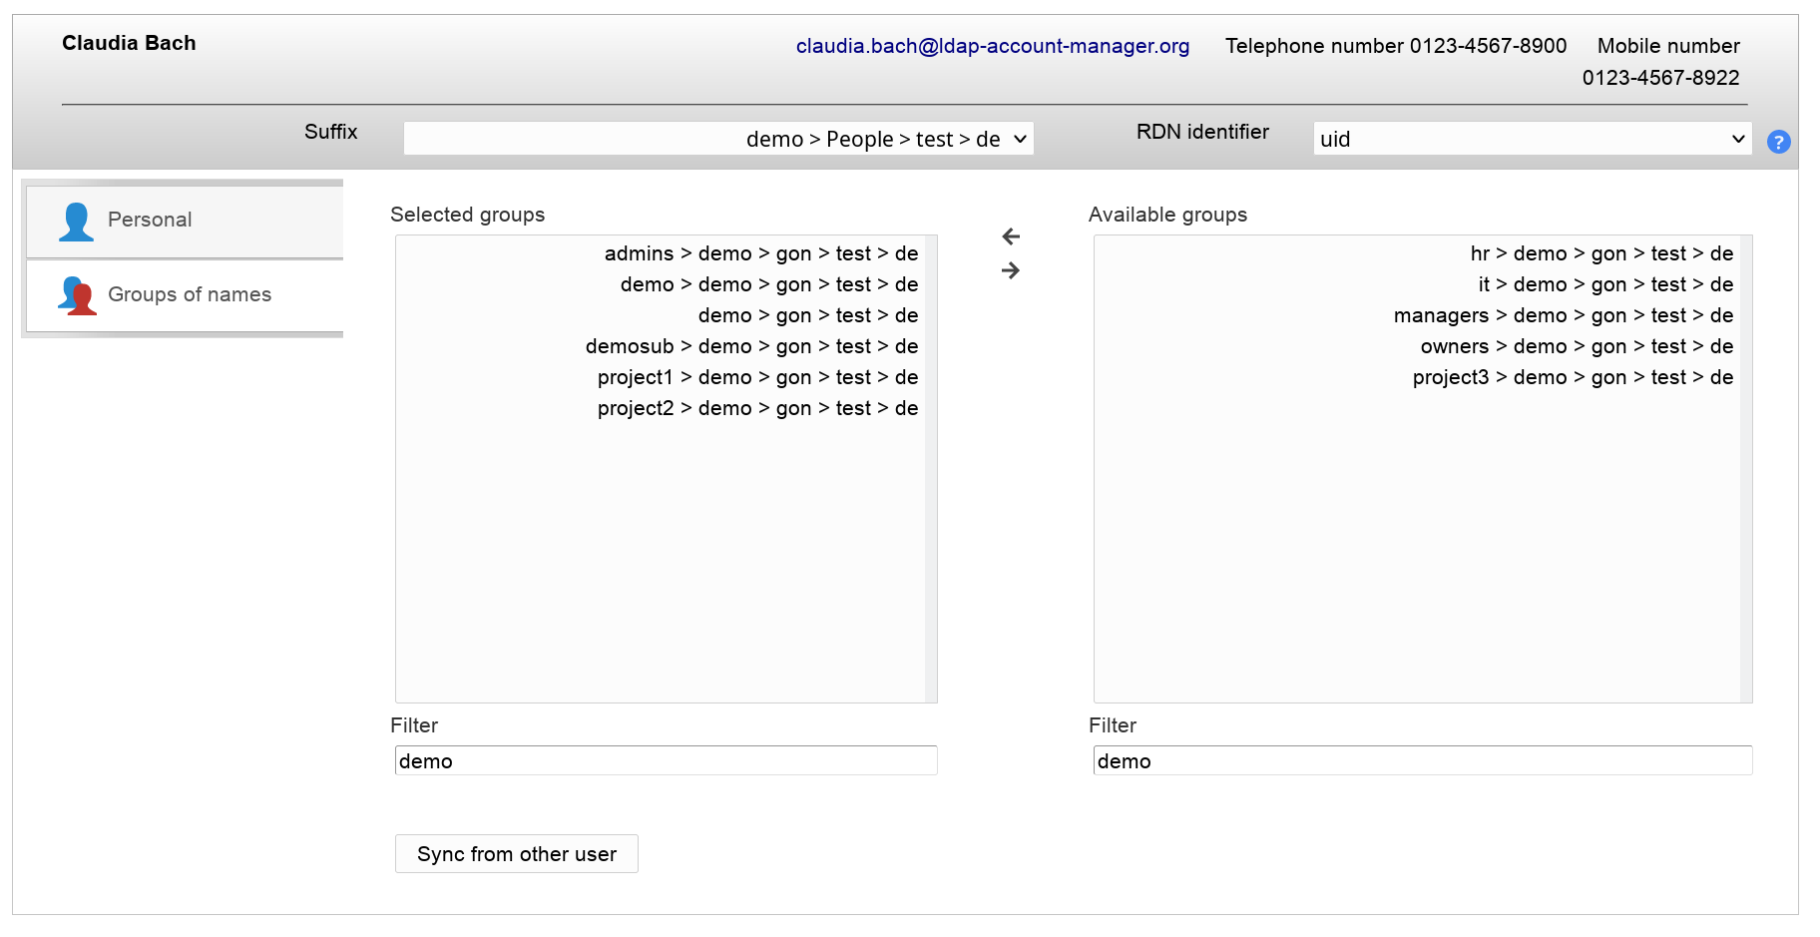
Task: Open the claudia.bach email link
Action: click(x=992, y=46)
